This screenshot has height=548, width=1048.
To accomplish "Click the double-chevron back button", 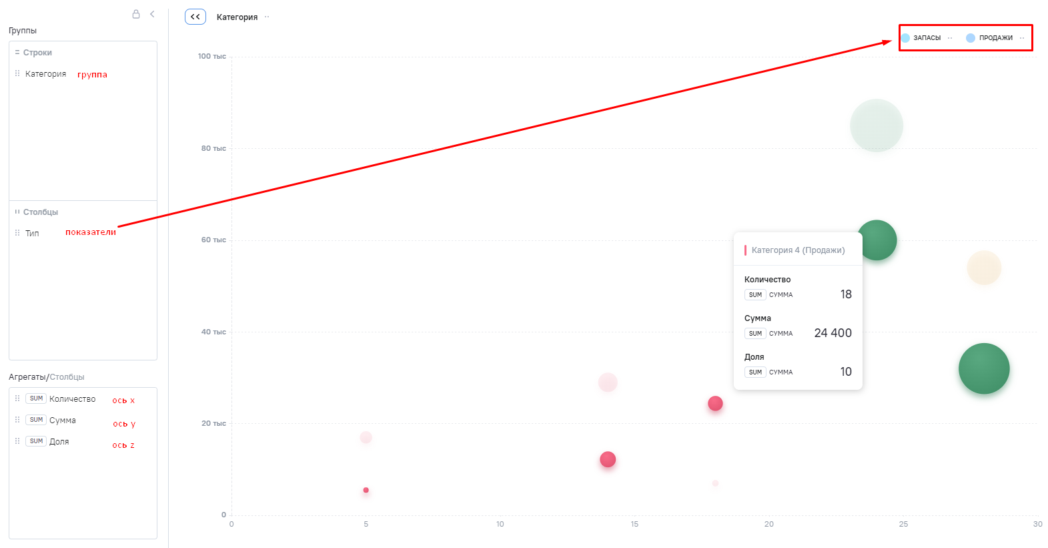I will (195, 17).
